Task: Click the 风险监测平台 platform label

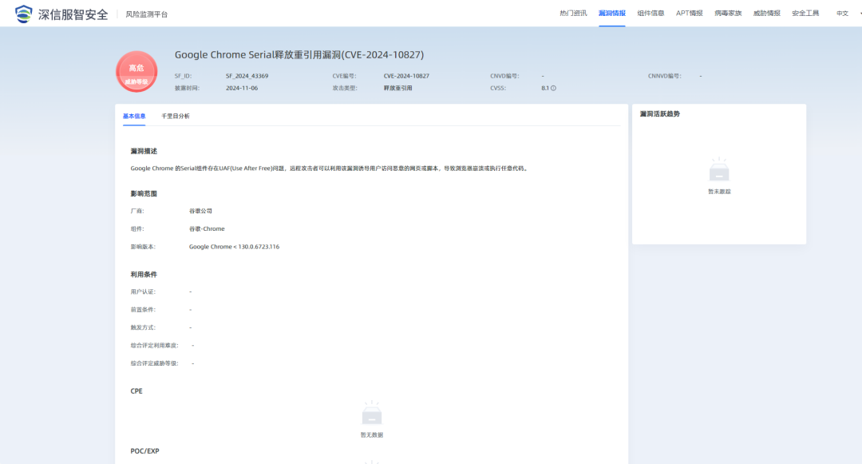Action: (147, 14)
